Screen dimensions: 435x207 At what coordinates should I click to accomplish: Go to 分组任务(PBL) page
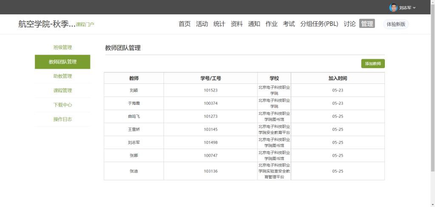click(x=319, y=24)
